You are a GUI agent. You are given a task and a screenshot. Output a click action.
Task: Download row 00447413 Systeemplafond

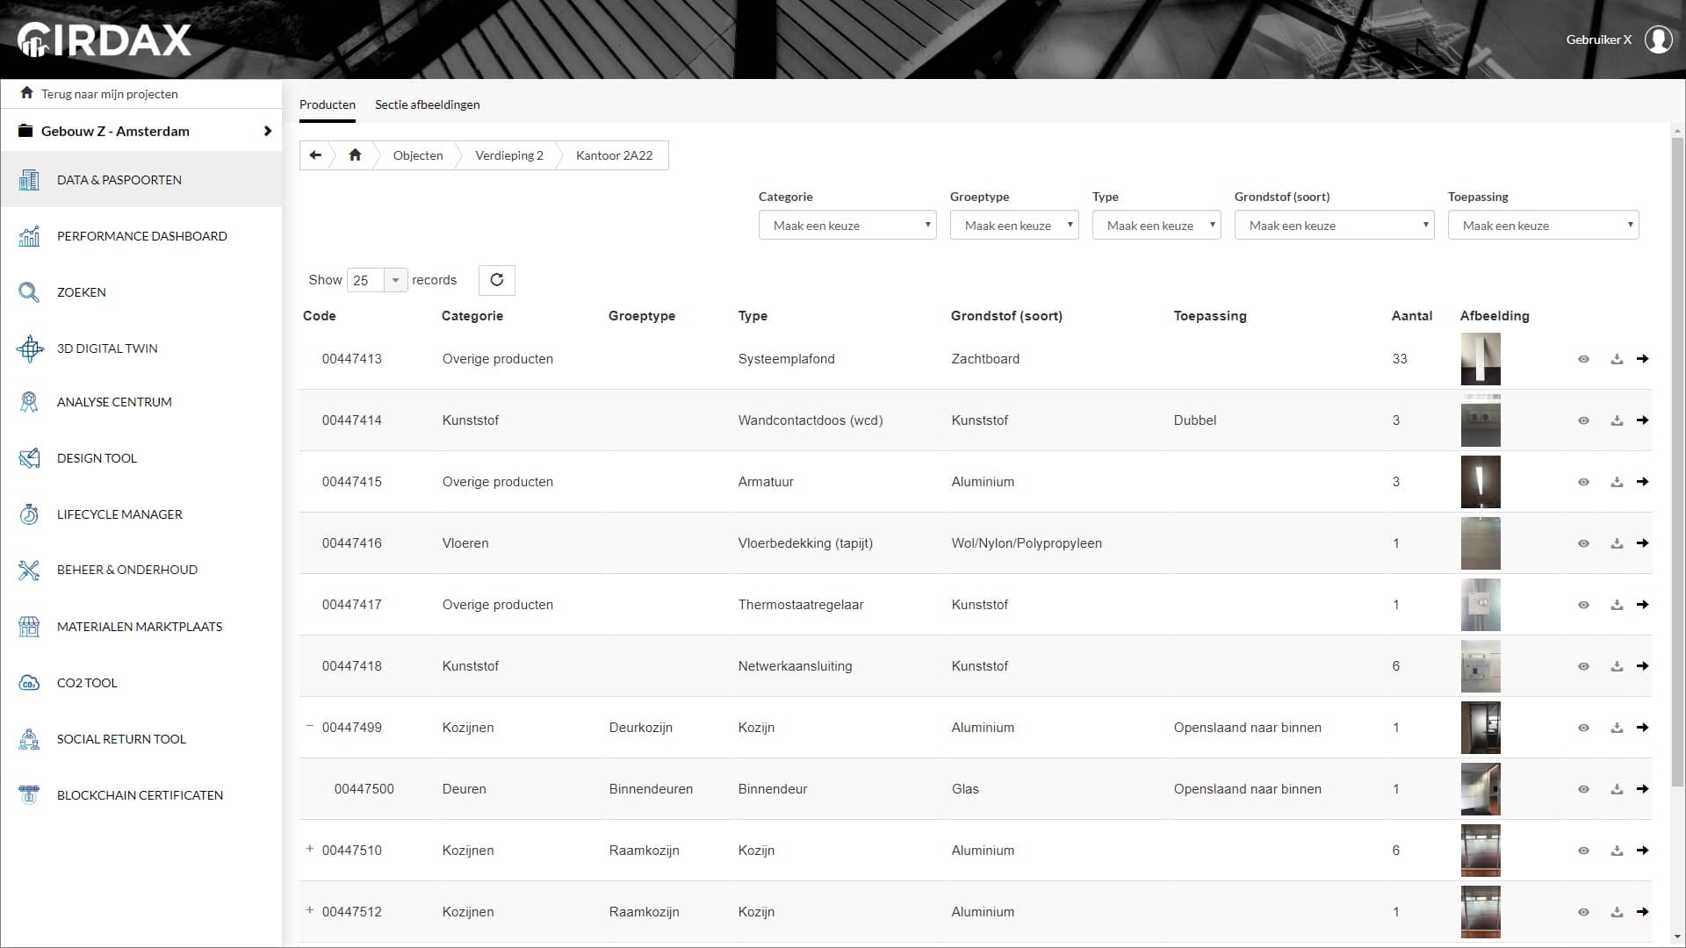click(1617, 359)
